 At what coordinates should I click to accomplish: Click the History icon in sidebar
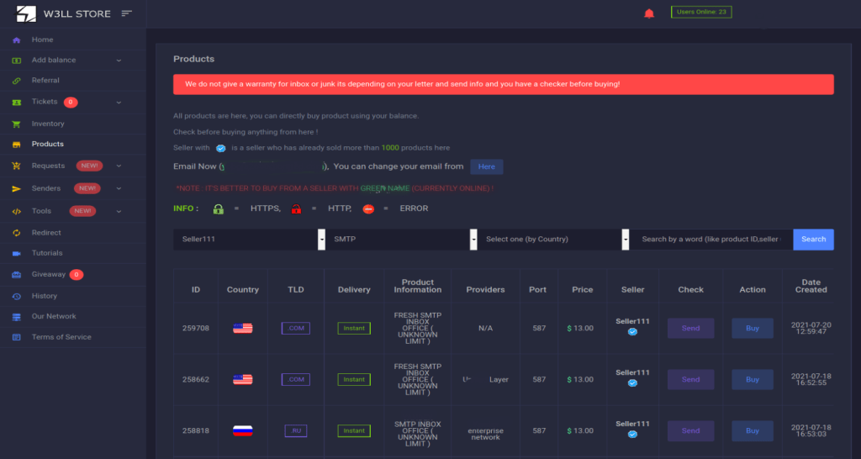pos(16,297)
